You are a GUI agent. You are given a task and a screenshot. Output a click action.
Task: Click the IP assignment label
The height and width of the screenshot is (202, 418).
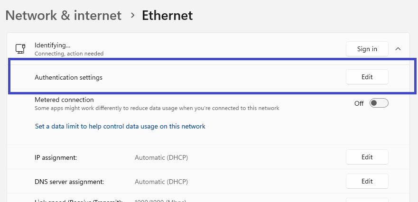(56, 157)
